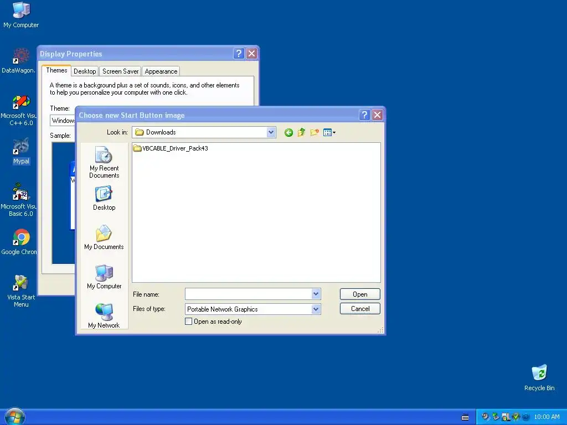Select My Documents in the places bar

pyautogui.click(x=104, y=237)
